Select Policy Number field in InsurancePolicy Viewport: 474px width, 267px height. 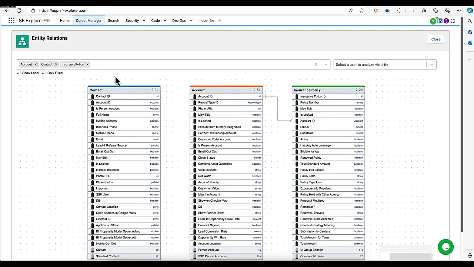point(328,102)
